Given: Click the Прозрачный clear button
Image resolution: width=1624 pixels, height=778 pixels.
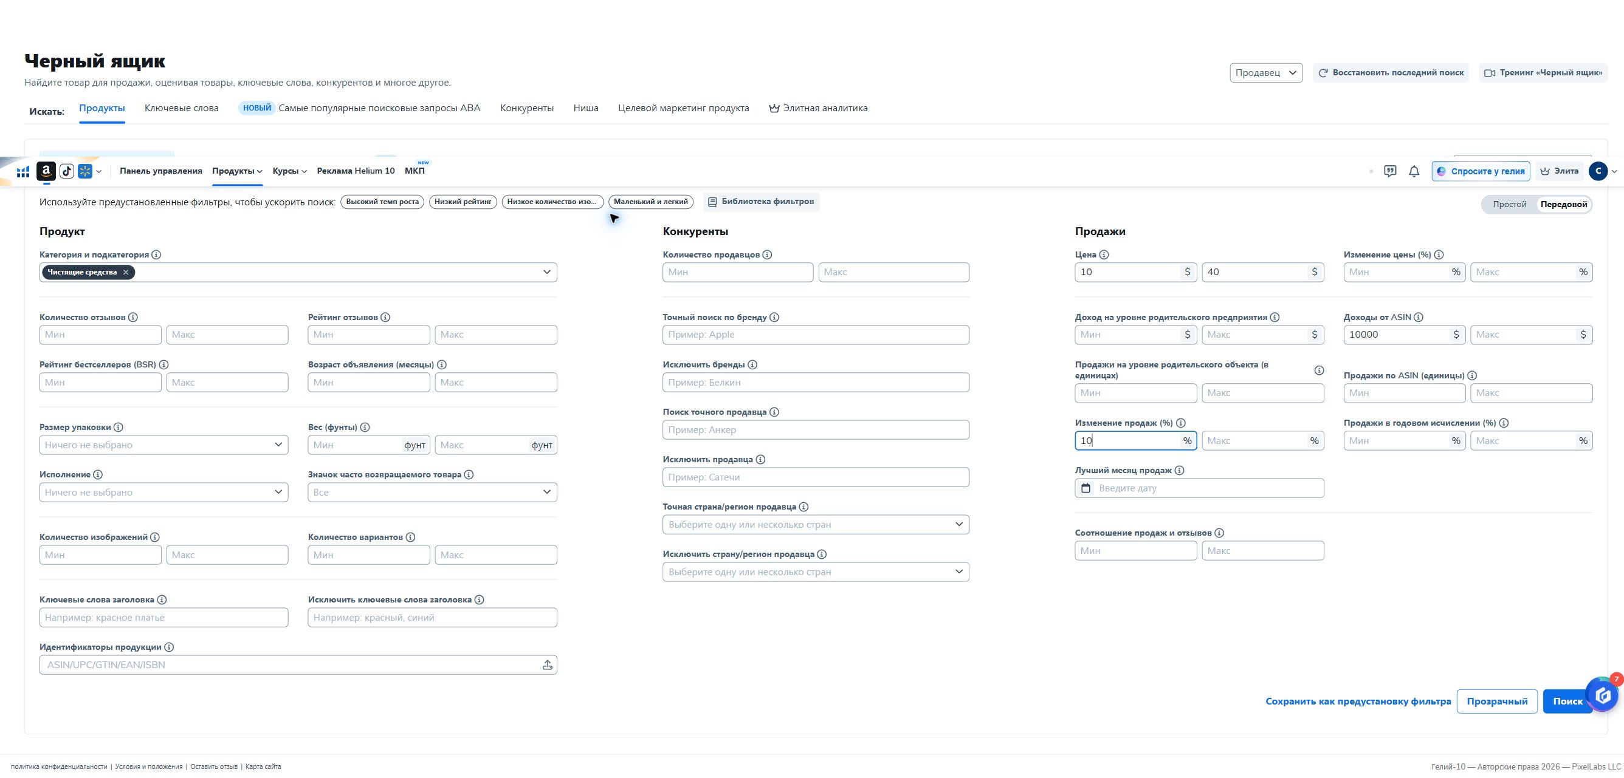Looking at the screenshot, I should tap(1496, 701).
